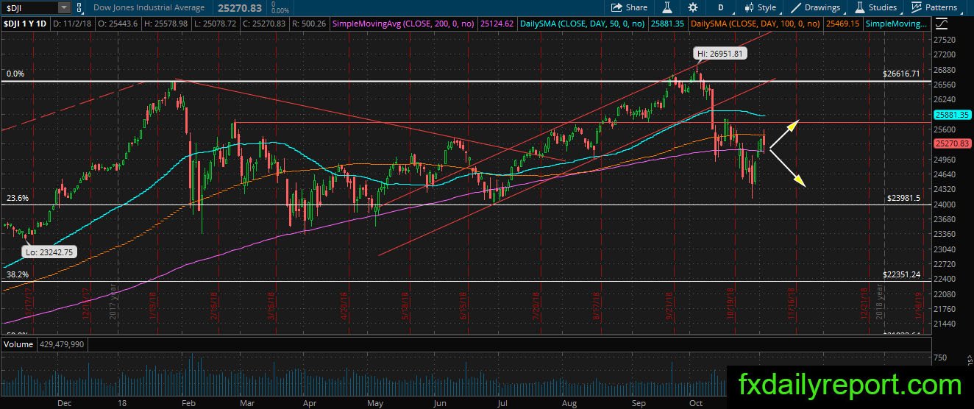Click the Feb label on time axis

click(x=188, y=403)
